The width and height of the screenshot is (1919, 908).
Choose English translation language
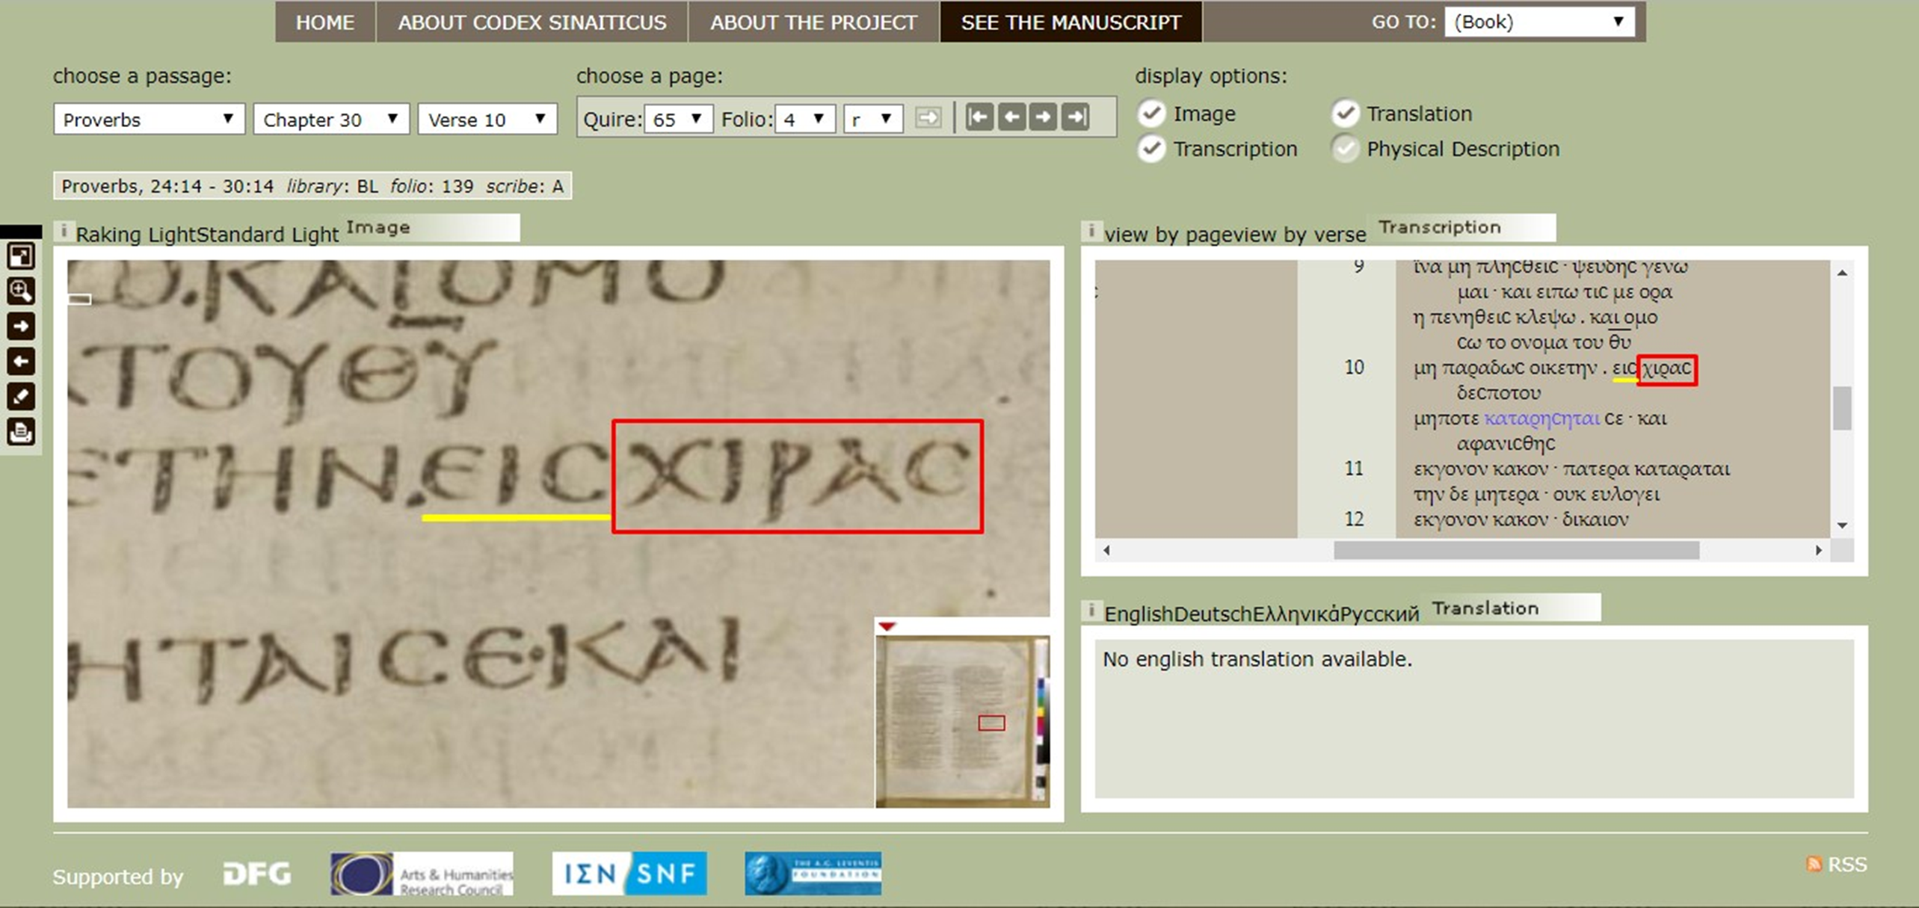point(1139,614)
